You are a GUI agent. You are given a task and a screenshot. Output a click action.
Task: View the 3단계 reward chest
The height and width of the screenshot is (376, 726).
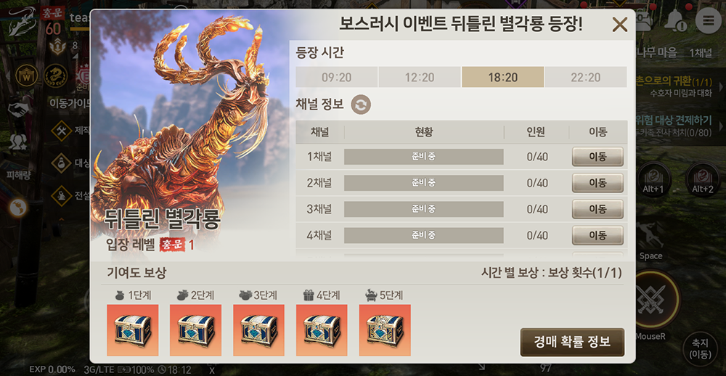259,330
